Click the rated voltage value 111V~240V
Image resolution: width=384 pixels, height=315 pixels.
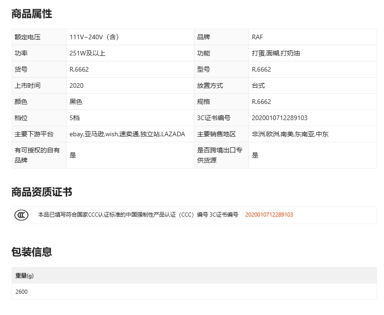pos(94,37)
